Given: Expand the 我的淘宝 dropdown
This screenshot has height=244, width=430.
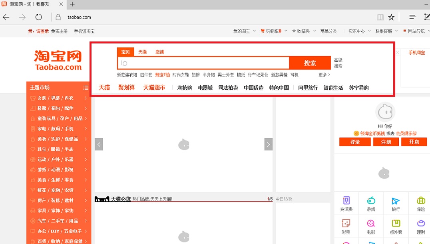Looking at the screenshot, I should (x=244, y=31).
